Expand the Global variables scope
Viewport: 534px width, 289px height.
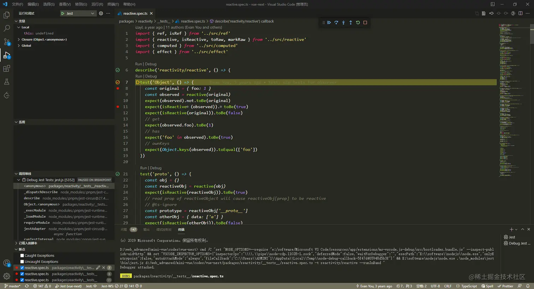click(x=19, y=46)
